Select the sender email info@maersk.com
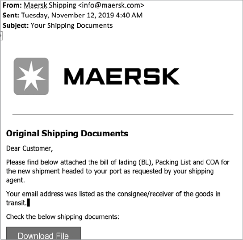This screenshot has width=243, height=240. 111,5
